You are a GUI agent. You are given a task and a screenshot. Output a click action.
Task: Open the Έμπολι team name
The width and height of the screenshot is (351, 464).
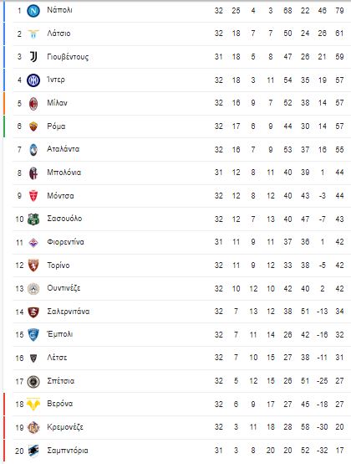click(x=59, y=334)
